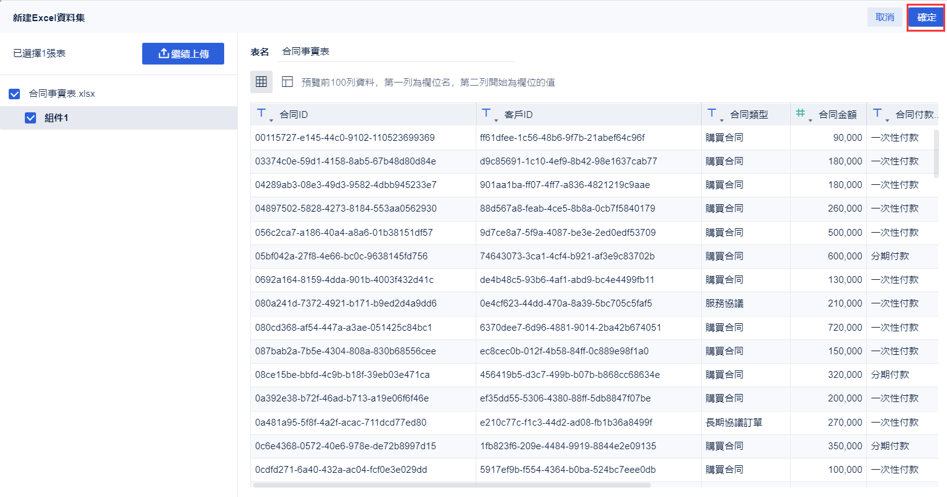This screenshot has height=497, width=947.
Task: Click the 服務協議 contract type cell
Action: point(746,303)
